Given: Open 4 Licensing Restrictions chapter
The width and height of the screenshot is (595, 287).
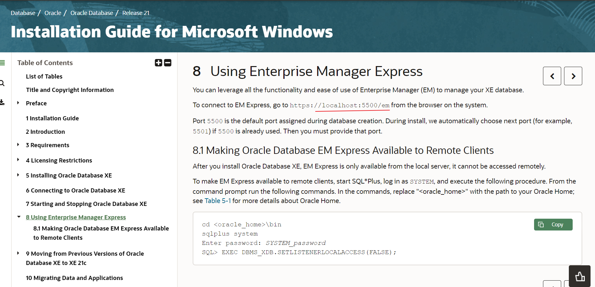Looking at the screenshot, I should [x=59, y=161].
